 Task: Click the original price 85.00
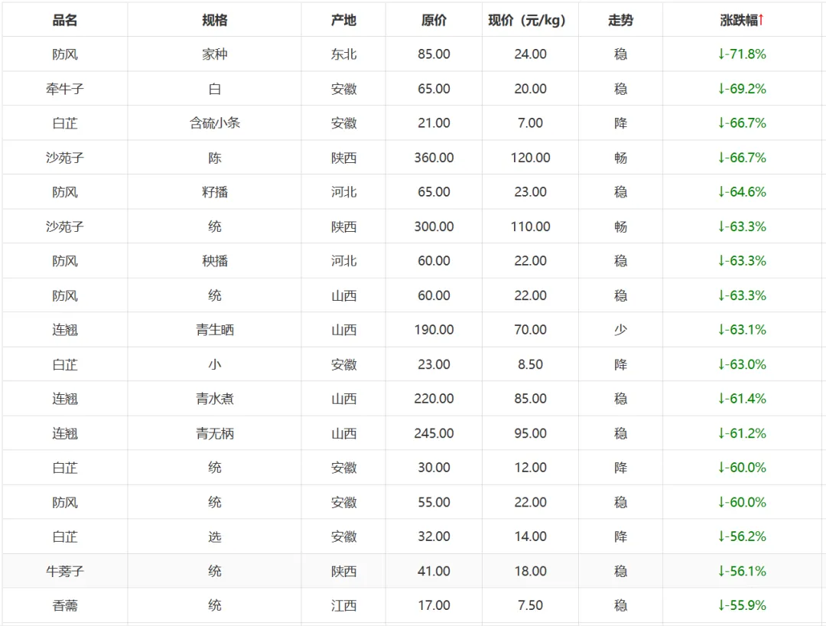click(434, 54)
